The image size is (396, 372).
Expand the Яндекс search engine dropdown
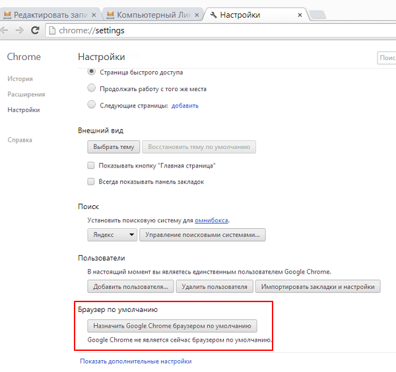pos(112,235)
